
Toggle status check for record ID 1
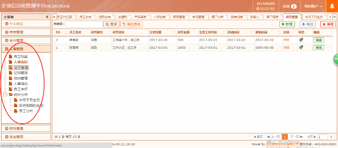click(x=301, y=47)
